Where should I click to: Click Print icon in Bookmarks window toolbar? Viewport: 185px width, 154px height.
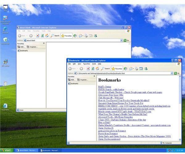(137, 69)
